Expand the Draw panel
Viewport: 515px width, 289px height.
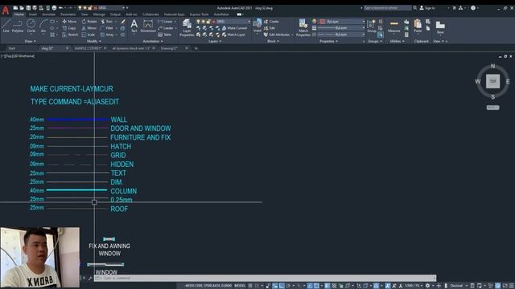tap(31, 41)
